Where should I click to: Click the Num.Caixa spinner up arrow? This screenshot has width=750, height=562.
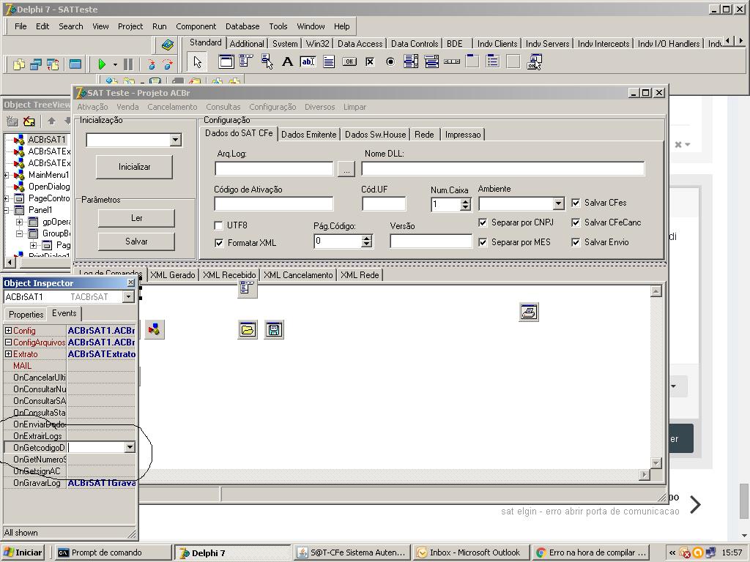point(465,202)
